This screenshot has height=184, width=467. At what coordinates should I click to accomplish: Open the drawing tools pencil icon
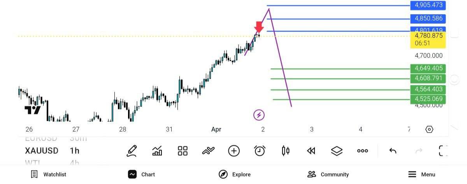[x=132, y=151]
